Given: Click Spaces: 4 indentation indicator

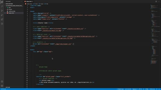Looking at the screenshot, I should (x=135, y=89).
